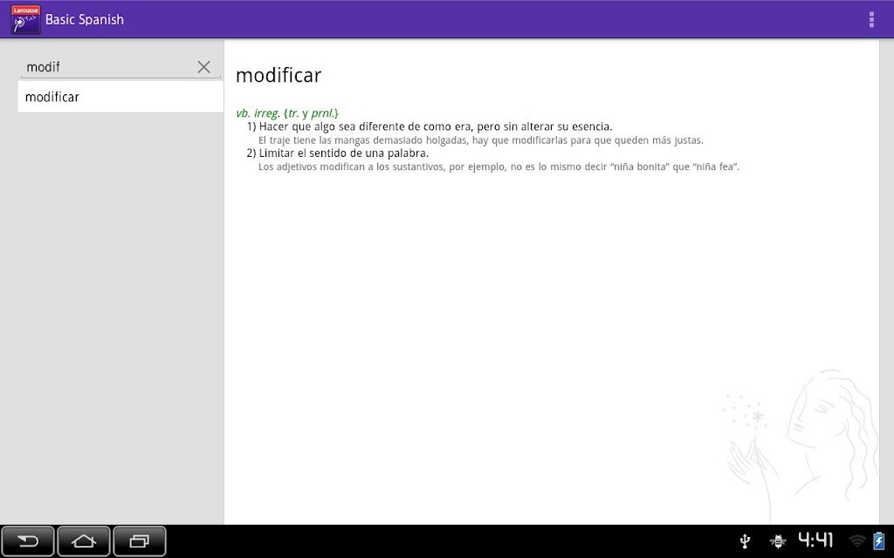Tap the 4:41 clock in status bar
The height and width of the screenshot is (558, 894).
pyautogui.click(x=815, y=540)
